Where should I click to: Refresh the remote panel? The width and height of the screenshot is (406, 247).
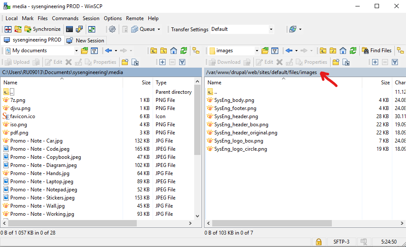pyautogui.click(x=353, y=51)
